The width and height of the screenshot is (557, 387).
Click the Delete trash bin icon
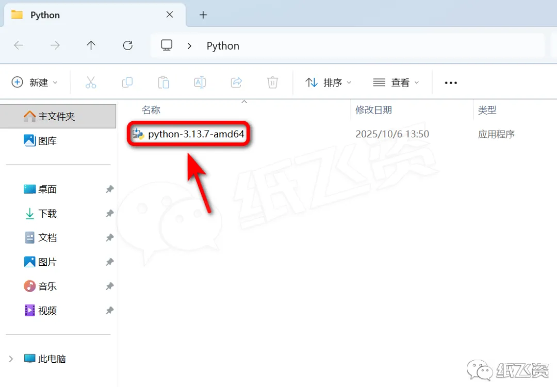272,83
